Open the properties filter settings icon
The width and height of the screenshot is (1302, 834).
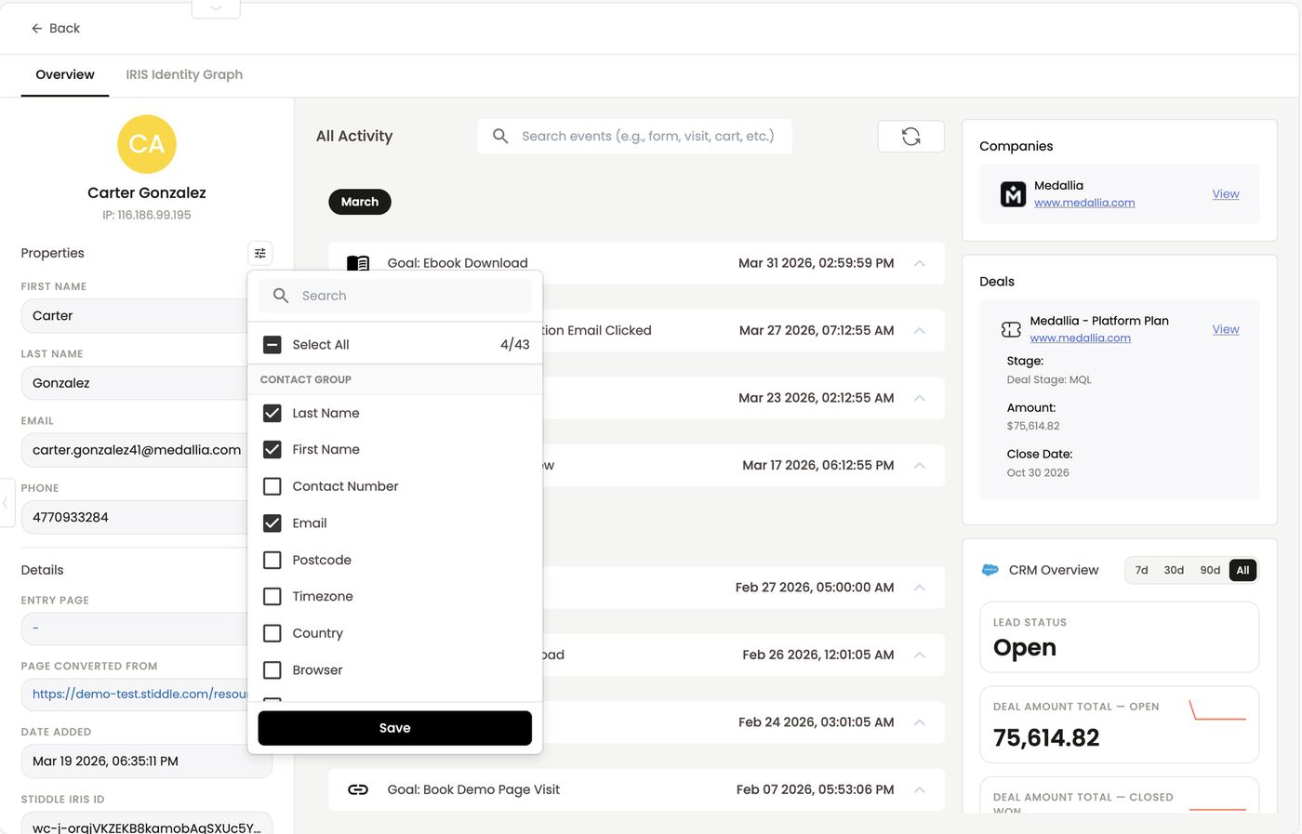[260, 253]
